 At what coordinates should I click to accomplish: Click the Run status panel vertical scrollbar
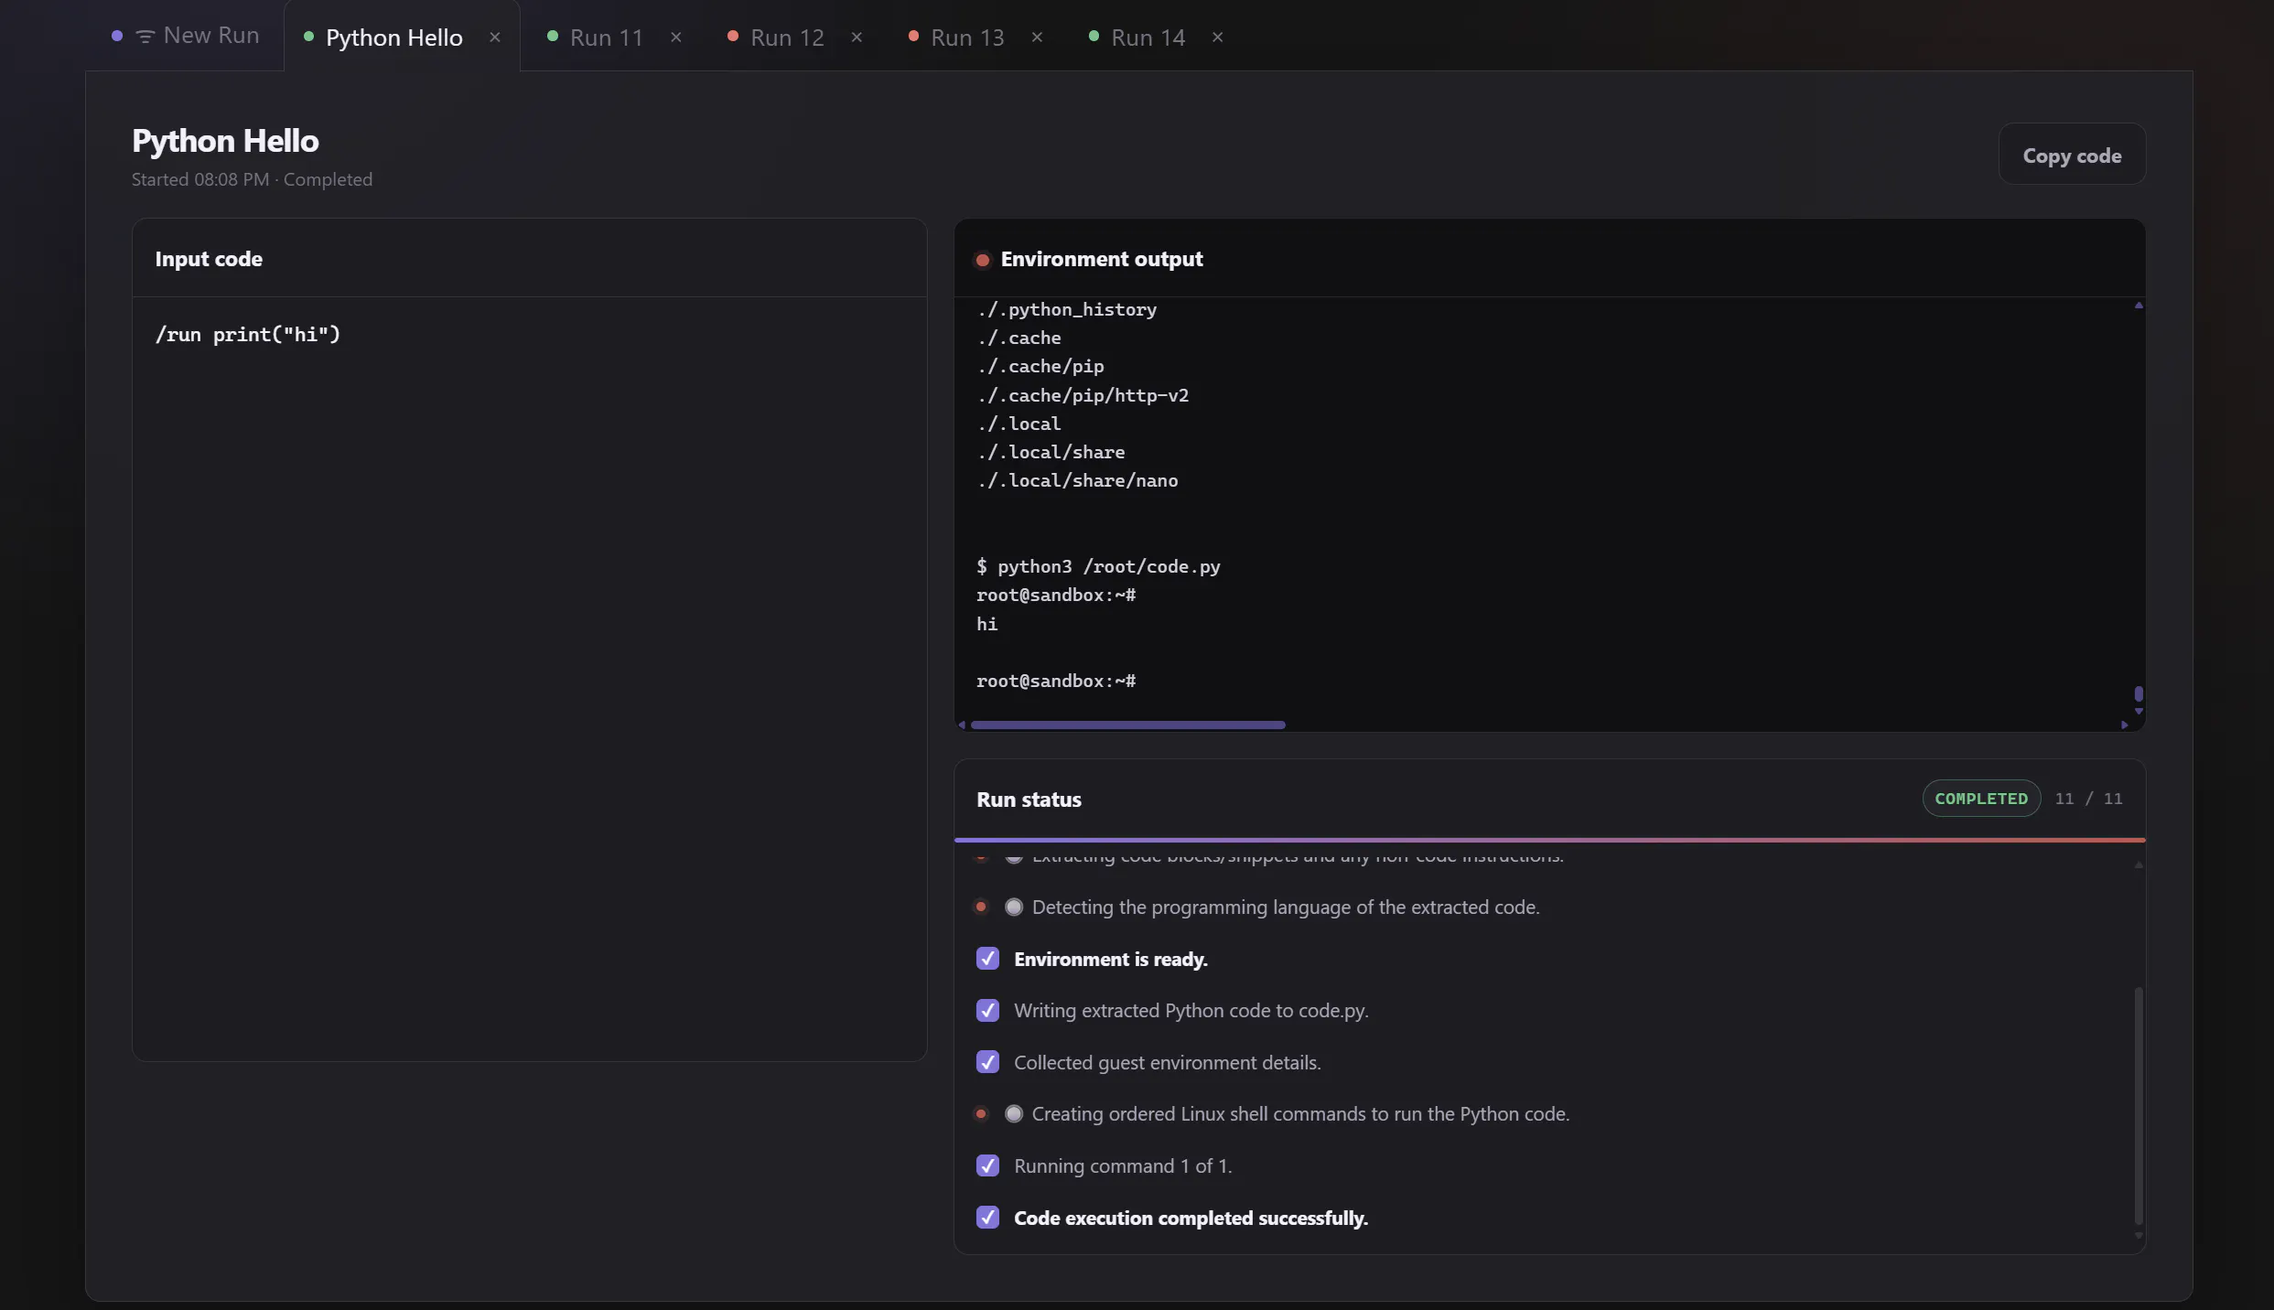(2139, 1105)
